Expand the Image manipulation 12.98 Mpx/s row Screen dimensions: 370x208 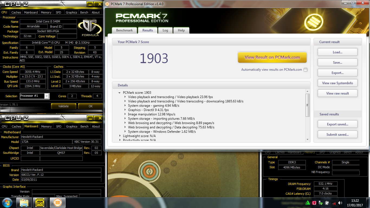click(125, 114)
